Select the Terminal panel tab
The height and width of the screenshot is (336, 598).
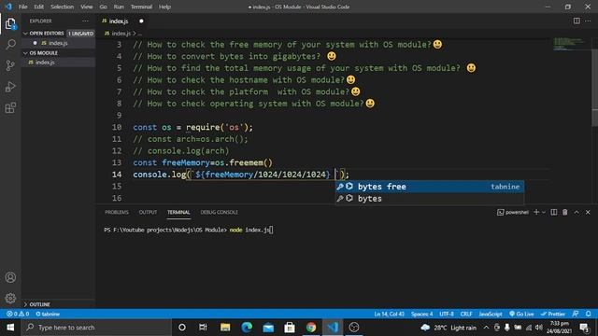click(x=178, y=212)
